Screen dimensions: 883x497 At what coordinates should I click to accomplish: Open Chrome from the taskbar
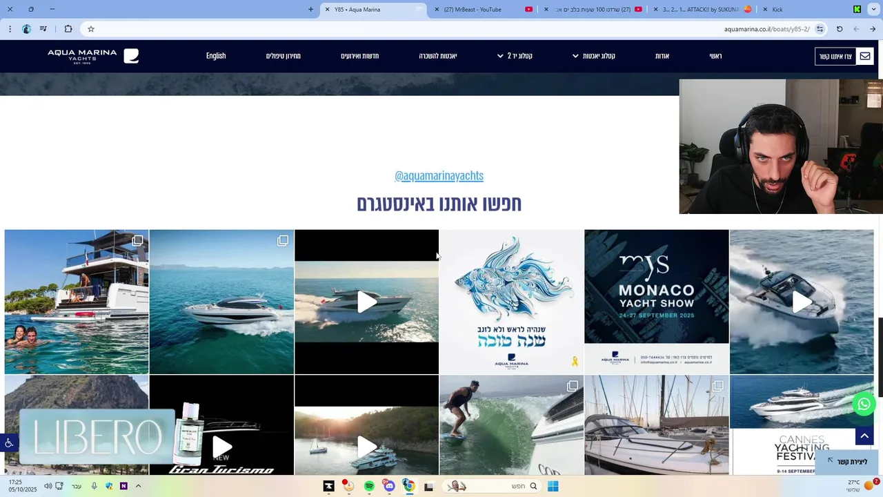[408, 486]
